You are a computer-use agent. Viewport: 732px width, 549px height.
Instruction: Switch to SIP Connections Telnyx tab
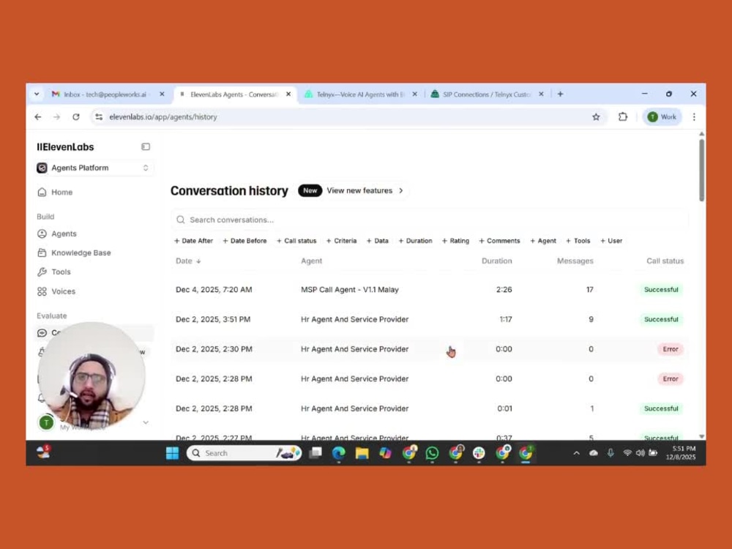[x=487, y=94]
